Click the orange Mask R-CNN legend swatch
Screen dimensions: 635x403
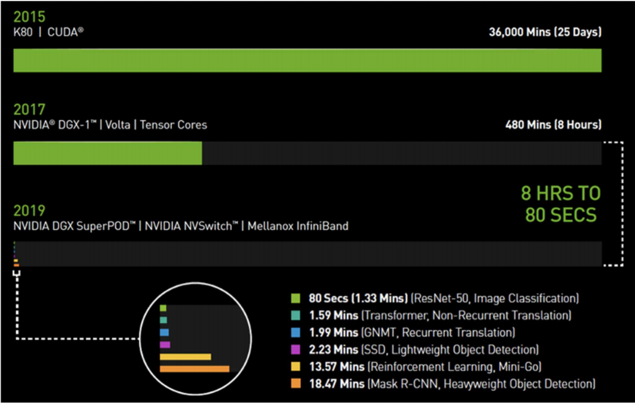(x=295, y=383)
